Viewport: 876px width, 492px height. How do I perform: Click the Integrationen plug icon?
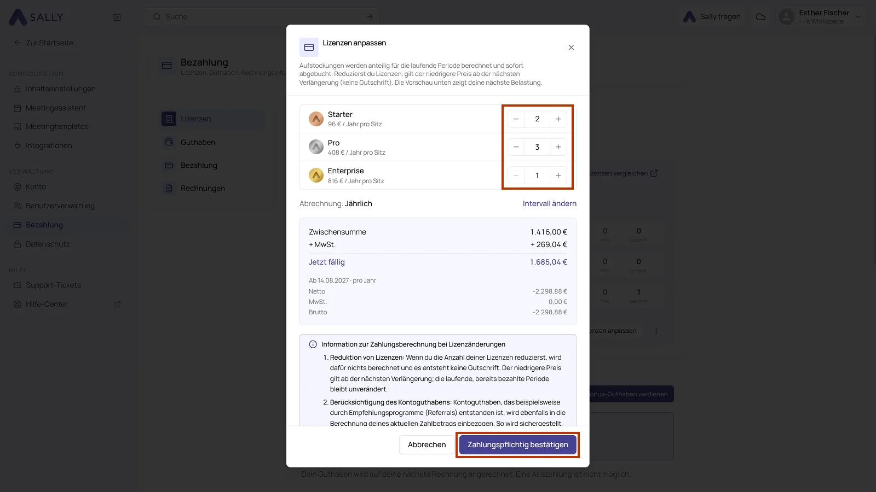[x=17, y=145]
